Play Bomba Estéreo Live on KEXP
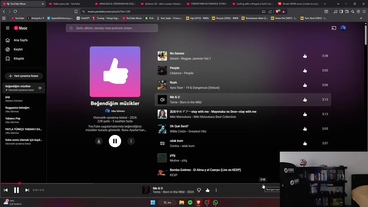This screenshot has width=368, height=207. point(205,170)
